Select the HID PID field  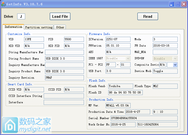74,46
